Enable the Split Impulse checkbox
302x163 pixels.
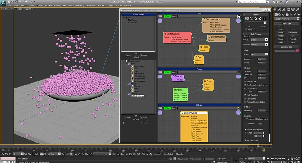click(245, 82)
